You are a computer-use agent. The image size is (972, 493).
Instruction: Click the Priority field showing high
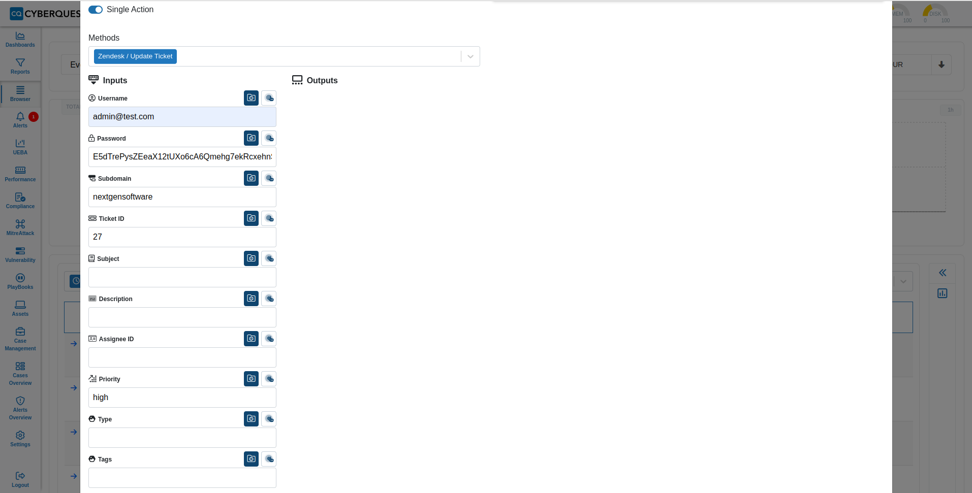click(x=182, y=398)
